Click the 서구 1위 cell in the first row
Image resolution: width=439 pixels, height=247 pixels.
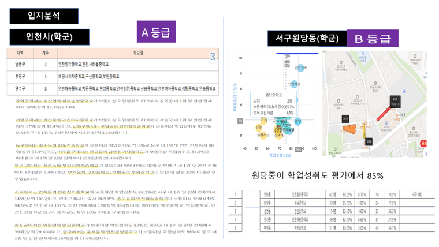click(417, 194)
